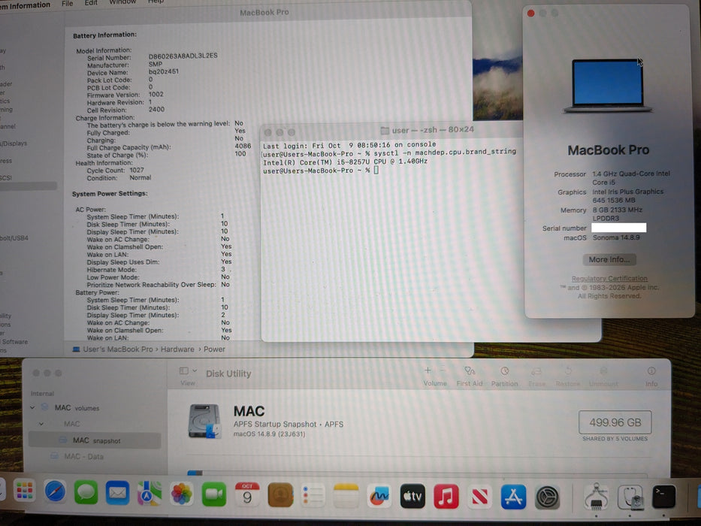Click Full Charge Capacity value 4086
The width and height of the screenshot is (701, 526).
243,146
